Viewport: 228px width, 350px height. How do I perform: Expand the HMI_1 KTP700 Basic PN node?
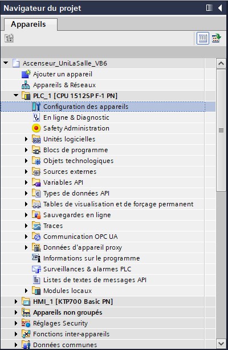coord(16,302)
